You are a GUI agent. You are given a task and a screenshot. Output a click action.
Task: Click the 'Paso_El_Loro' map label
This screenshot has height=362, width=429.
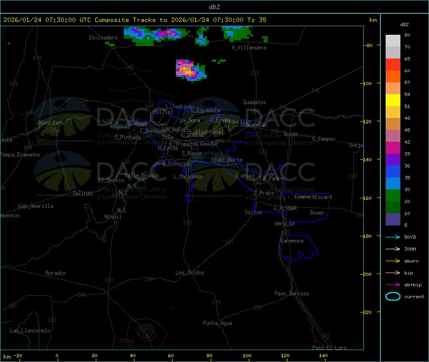pos(329,348)
